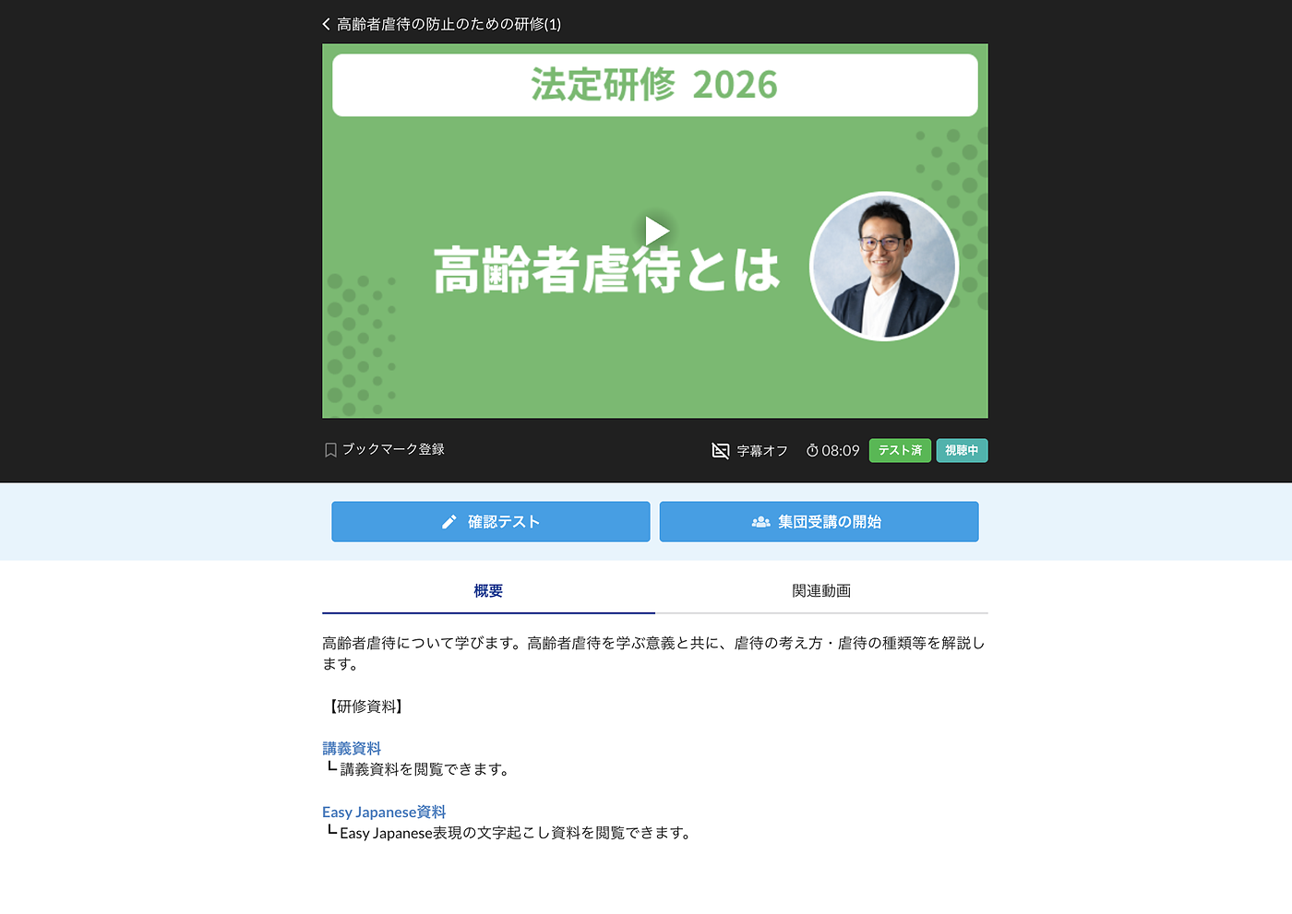Screen dimensions: 1292x914
Task: Toggle subtitles with the 字幕オフ icon
Action: 721,450
